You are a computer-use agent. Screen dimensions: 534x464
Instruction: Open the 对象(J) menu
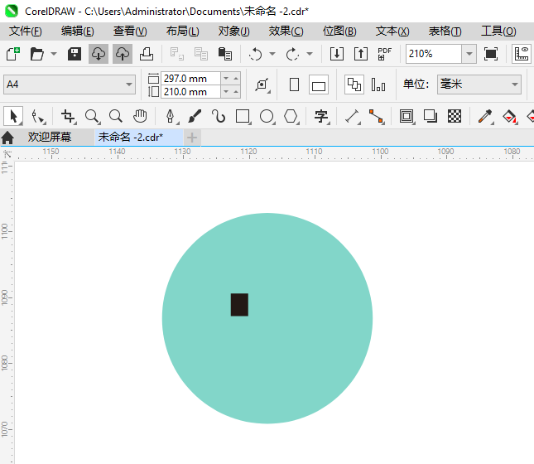pyautogui.click(x=234, y=31)
